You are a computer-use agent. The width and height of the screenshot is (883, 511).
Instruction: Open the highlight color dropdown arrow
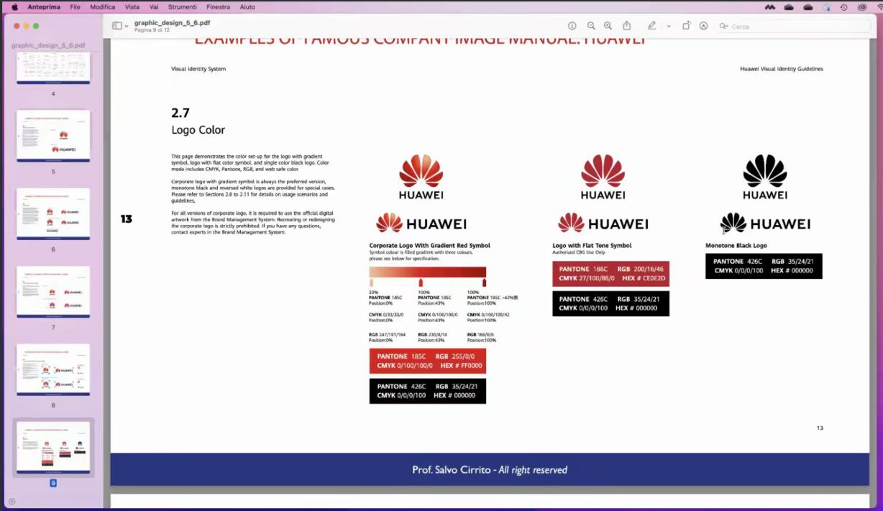coord(669,27)
